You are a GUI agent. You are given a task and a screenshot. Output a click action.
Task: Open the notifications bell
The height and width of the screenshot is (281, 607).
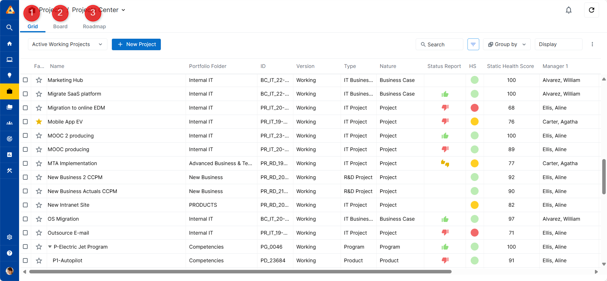click(x=569, y=10)
